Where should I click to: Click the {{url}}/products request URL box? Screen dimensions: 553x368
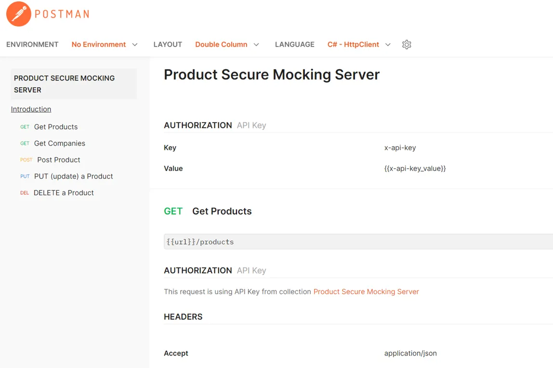tap(358, 242)
